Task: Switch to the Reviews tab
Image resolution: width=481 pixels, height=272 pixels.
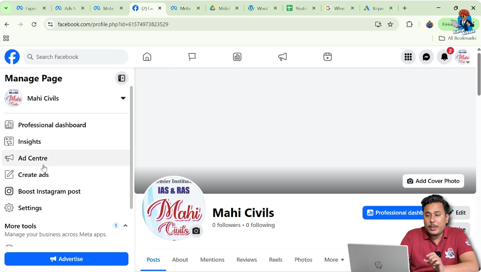Action: click(x=246, y=260)
